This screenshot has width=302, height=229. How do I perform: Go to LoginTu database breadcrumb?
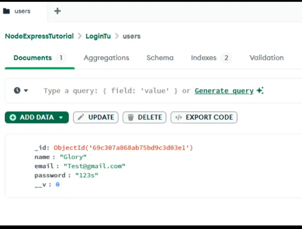(98, 36)
